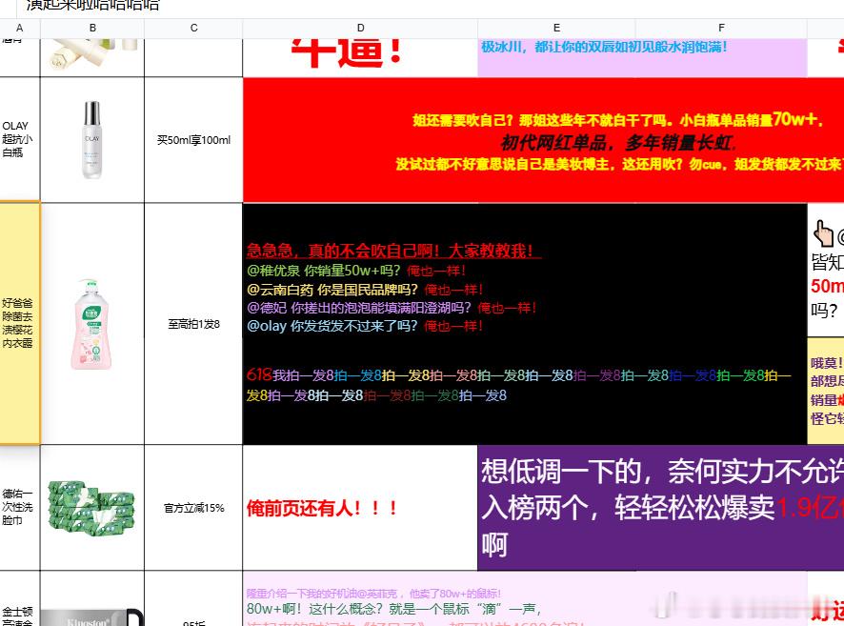
Task: Click the @olay 你发货发不过来了吗 line
Action: pos(365,326)
